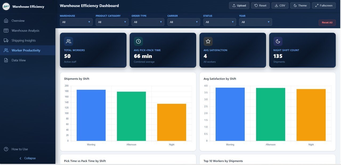Go to the Worker Productivity page
This screenshot has height=165, width=341.
pyautogui.click(x=26, y=50)
